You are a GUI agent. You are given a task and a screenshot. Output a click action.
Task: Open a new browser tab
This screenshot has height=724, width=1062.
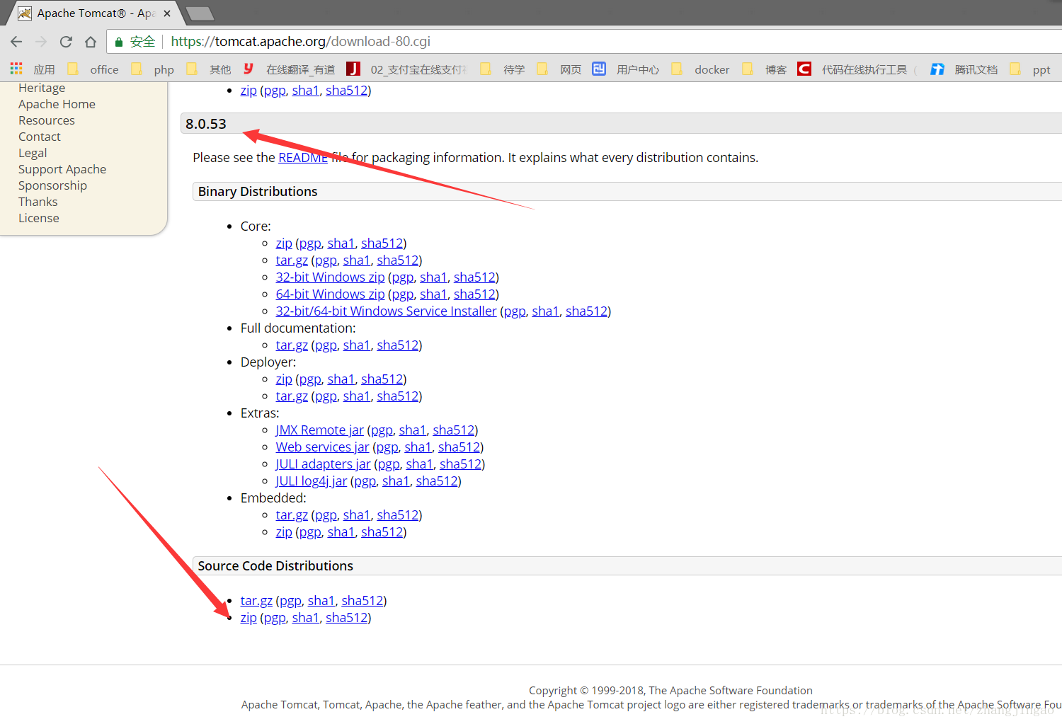click(200, 13)
